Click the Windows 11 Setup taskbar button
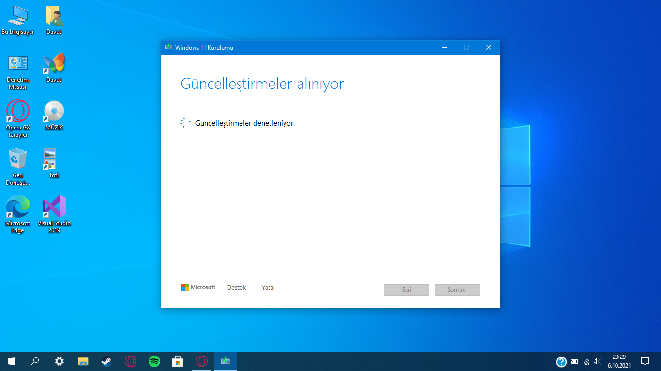 pyautogui.click(x=225, y=361)
